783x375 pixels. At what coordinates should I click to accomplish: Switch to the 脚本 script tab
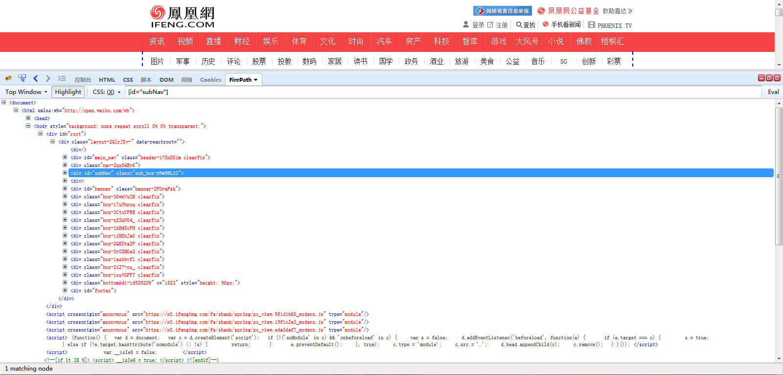click(x=146, y=80)
